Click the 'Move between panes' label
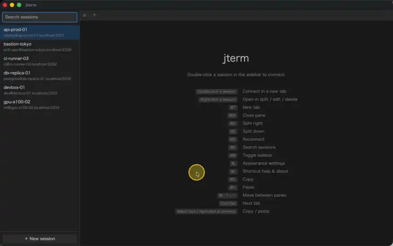This screenshot has width=393, height=246. pyautogui.click(x=264, y=195)
